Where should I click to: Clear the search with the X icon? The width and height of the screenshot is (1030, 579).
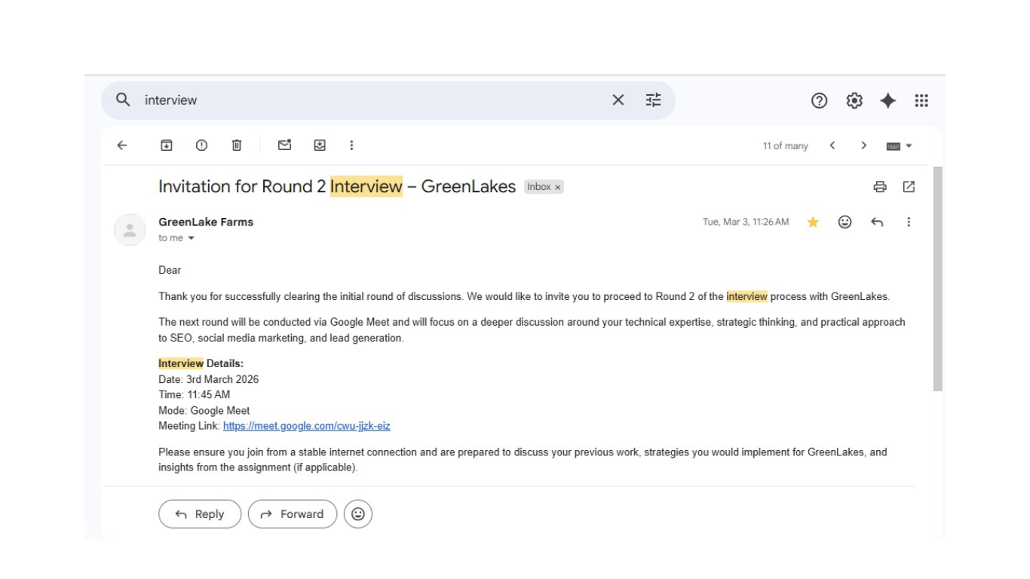click(618, 100)
